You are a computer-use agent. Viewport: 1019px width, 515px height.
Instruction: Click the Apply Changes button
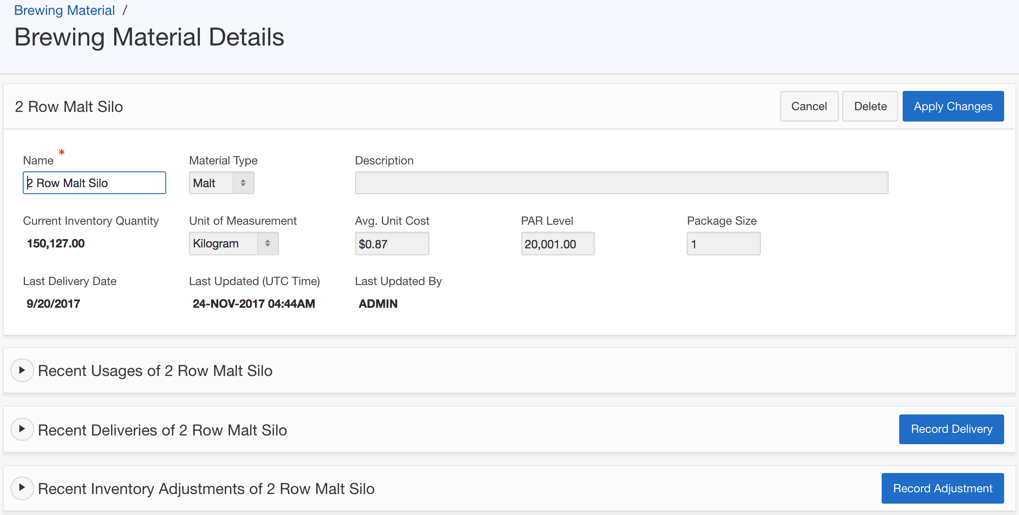pyautogui.click(x=953, y=106)
